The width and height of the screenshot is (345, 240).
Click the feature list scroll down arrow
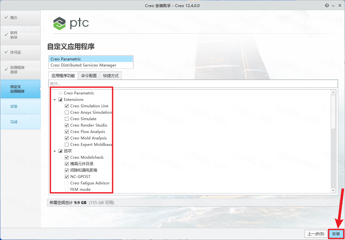click(333, 191)
